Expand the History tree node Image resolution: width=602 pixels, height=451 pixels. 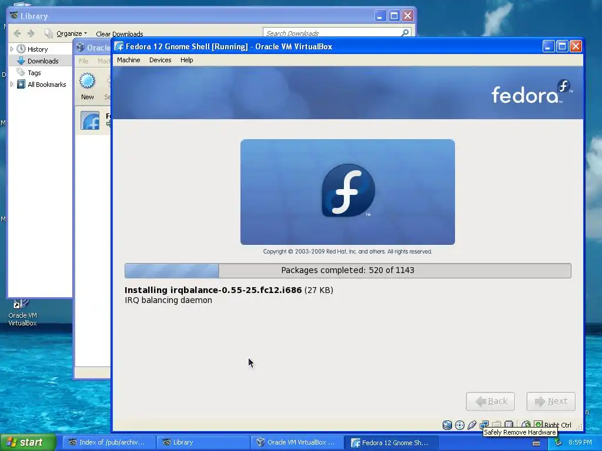click(12, 49)
